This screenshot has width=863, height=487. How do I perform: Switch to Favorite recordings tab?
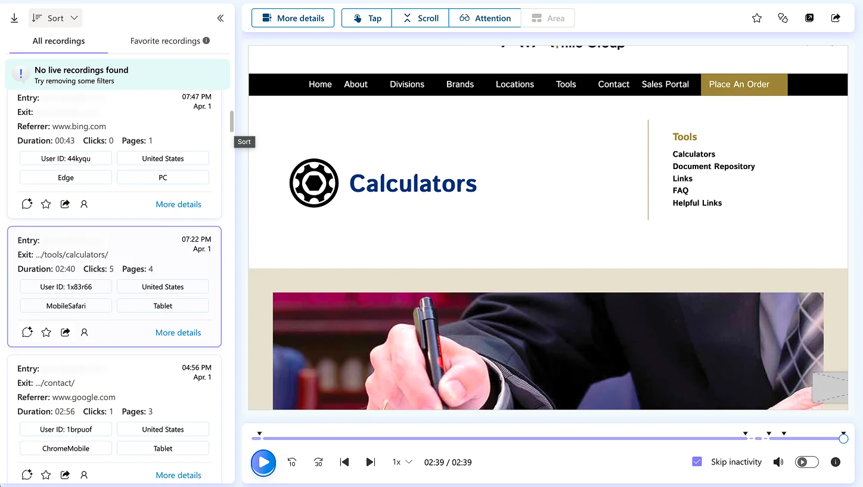point(169,41)
